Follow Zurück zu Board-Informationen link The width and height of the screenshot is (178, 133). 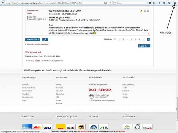pyautogui.click(x=37, y=45)
